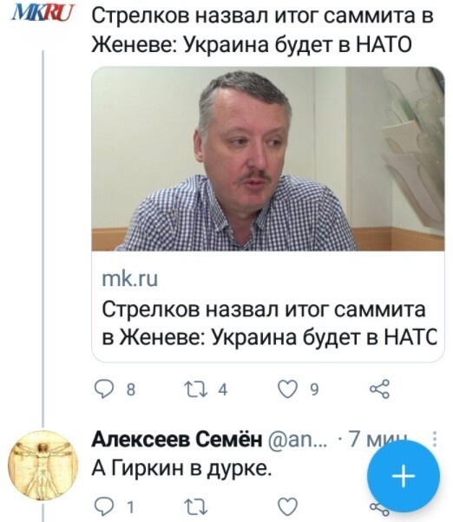Open the article preview photo
Viewport: 453px width, 522px height.
[268, 159]
